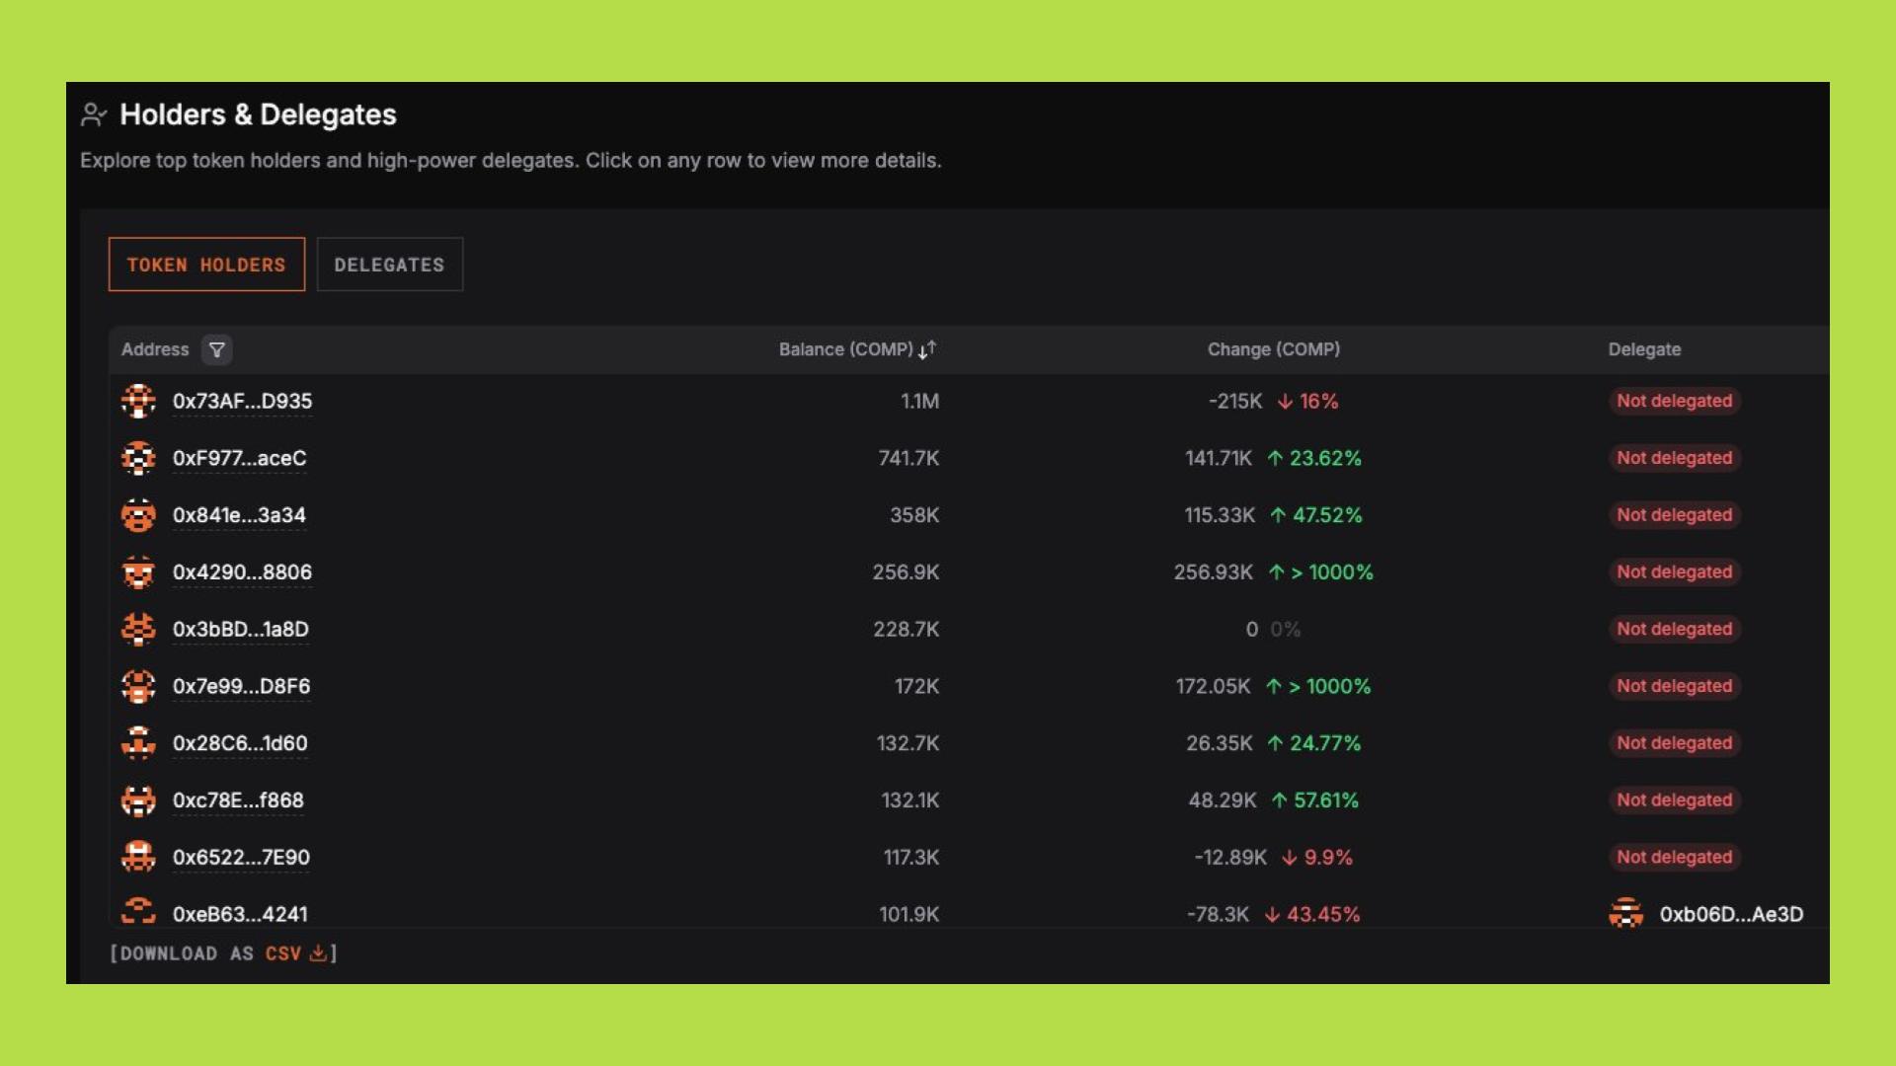Click the delegate avatar icon for 0xb06D...Ae3D
The image size is (1896, 1066).
[1625, 914]
